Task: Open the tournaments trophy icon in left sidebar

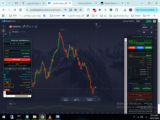Action: 4,35
